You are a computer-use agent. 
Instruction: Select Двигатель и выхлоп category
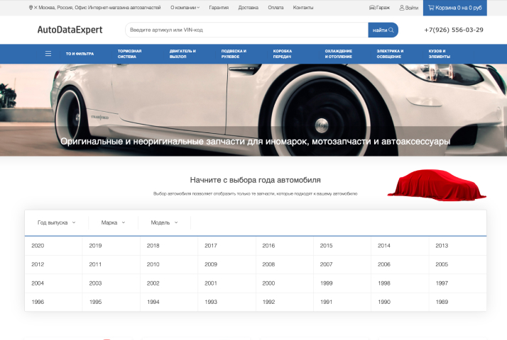[x=182, y=54]
